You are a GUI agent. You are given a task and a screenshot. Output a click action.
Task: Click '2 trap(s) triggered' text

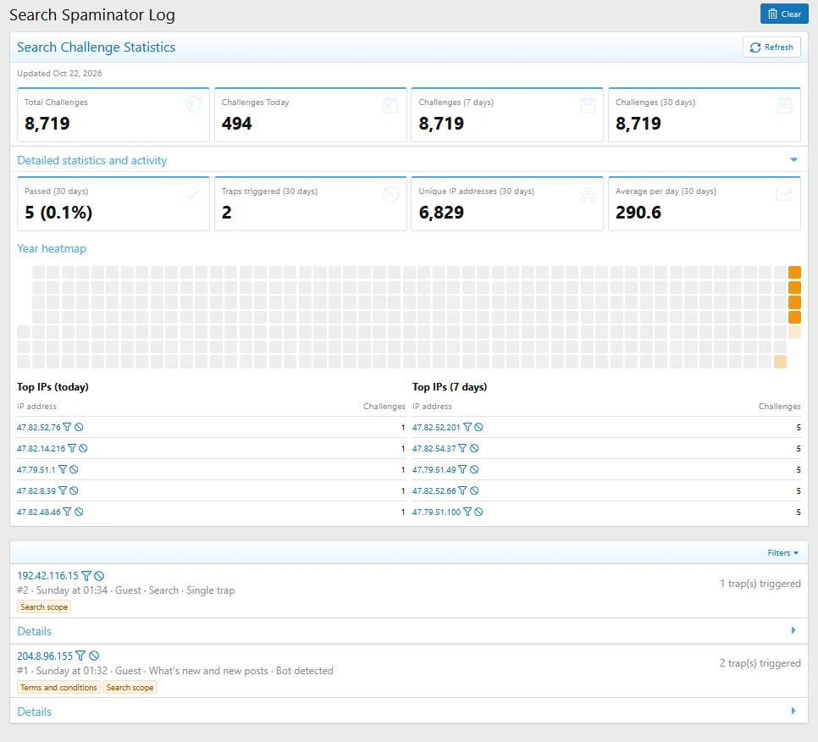[x=760, y=663]
